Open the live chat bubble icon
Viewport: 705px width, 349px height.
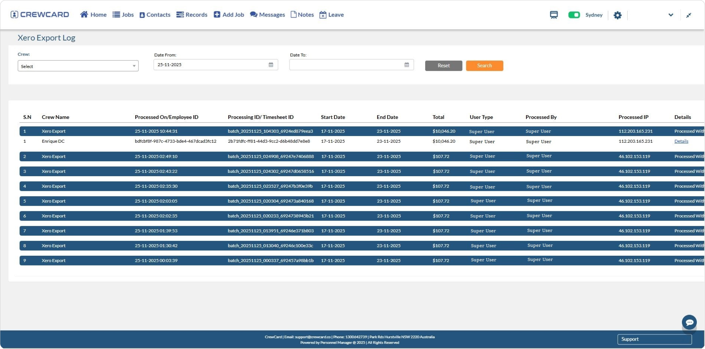(689, 322)
